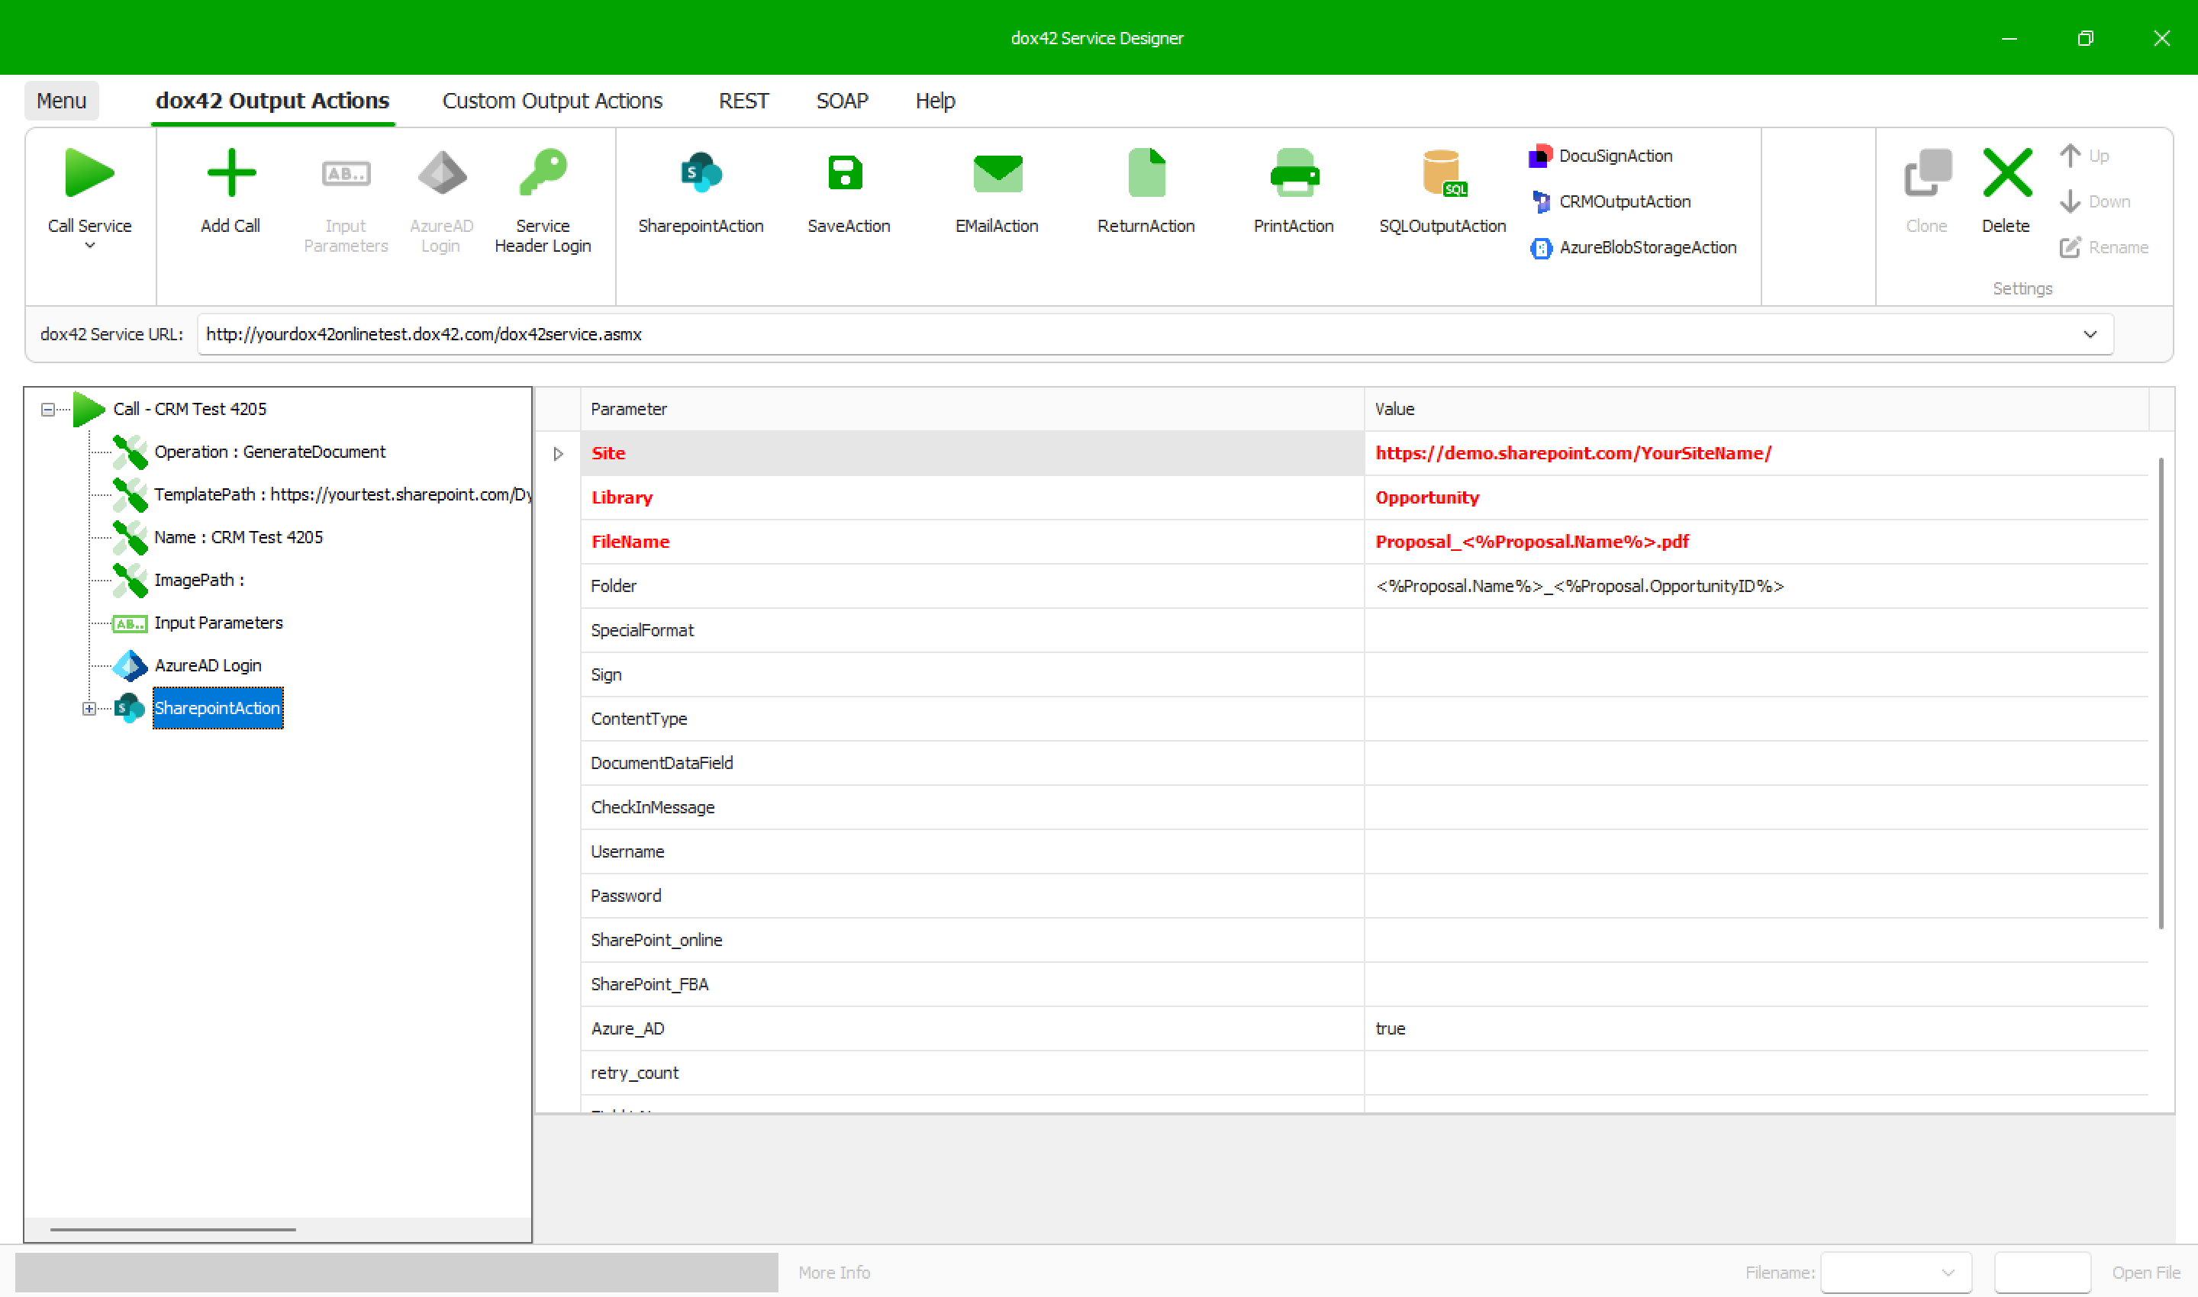Open the dox42 Service URL dropdown

coord(2090,335)
